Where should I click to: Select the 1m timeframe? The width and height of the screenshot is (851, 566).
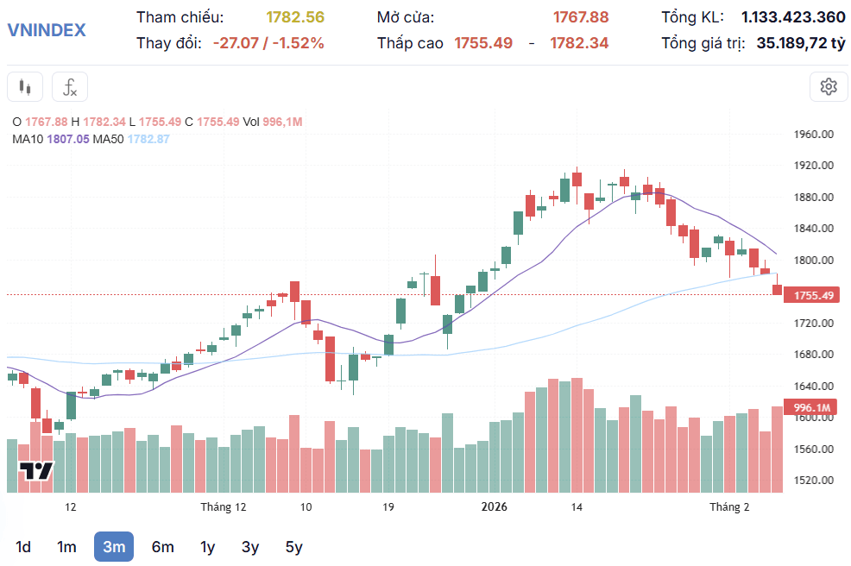[66, 546]
